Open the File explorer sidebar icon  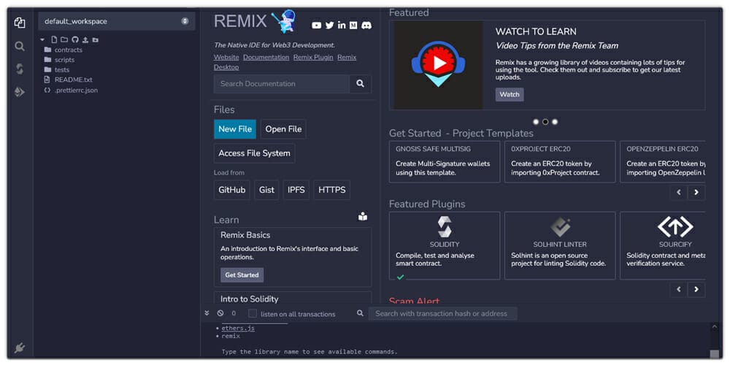click(x=20, y=23)
